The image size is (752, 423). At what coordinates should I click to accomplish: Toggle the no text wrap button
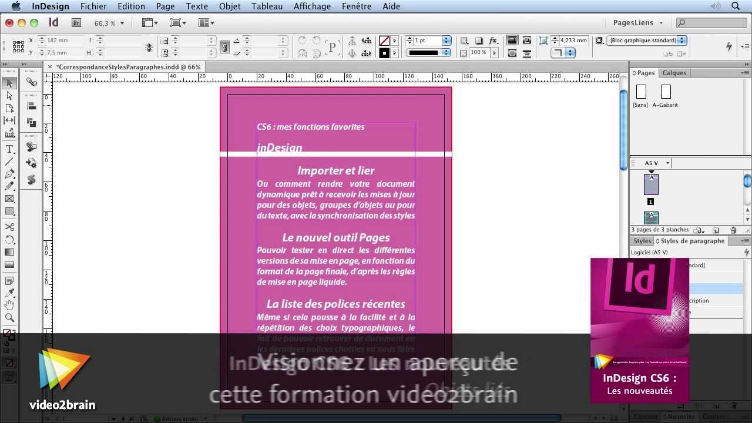point(512,41)
